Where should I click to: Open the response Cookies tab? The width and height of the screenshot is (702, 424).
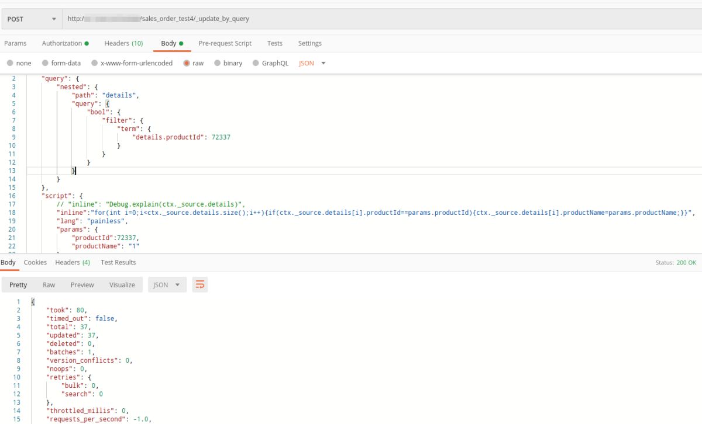pos(35,263)
